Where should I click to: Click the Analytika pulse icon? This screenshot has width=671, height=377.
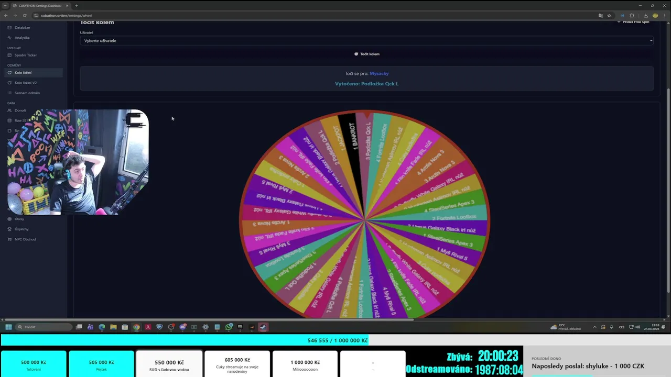pos(9,38)
